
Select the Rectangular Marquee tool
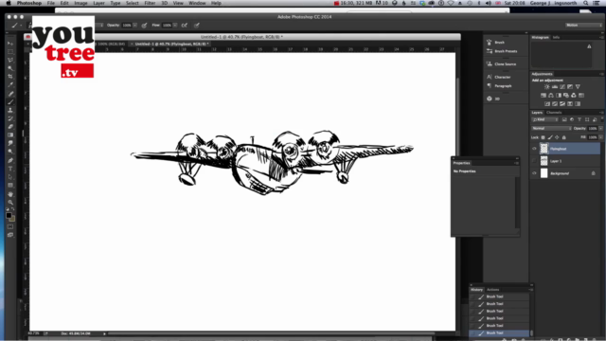10,52
